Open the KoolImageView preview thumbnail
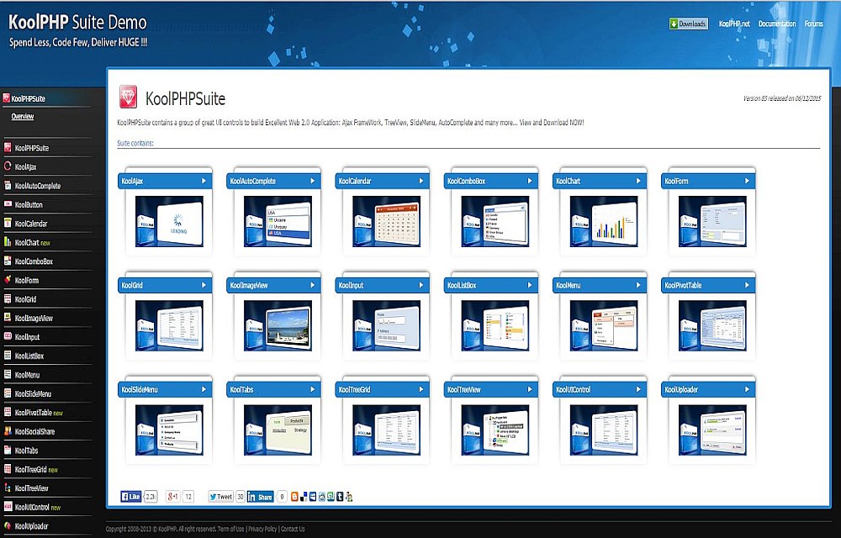Viewport: 841px width, 538px height. point(278,325)
